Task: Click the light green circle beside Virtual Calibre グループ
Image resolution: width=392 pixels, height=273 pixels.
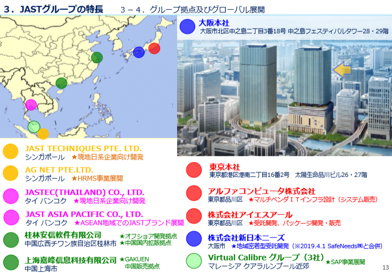Action: 194,261
